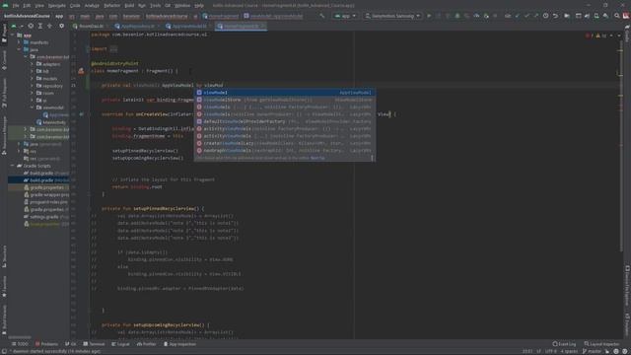Open Project panel settings gear

pyautogui.click(x=61, y=26)
